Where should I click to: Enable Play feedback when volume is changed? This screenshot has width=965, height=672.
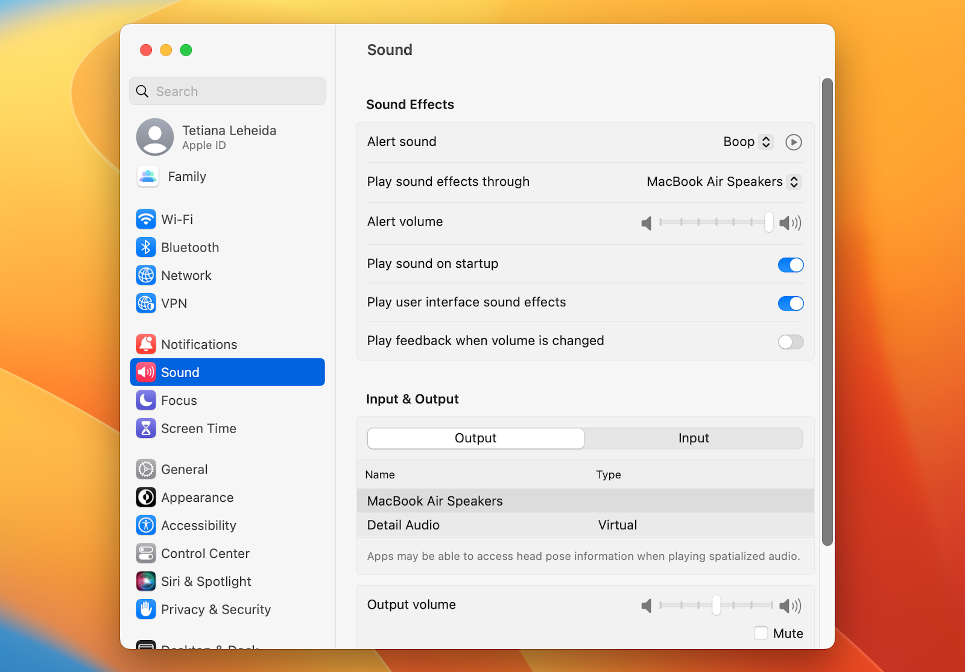pyautogui.click(x=791, y=342)
